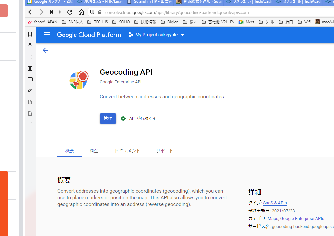Open the mac/wi bookmark
Screen dimensions: 334x236
coord(324,22)
